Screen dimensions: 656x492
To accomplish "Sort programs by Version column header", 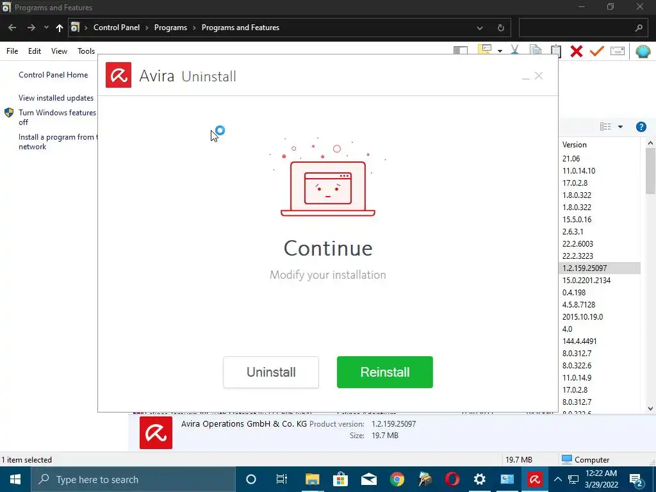I will coord(574,145).
